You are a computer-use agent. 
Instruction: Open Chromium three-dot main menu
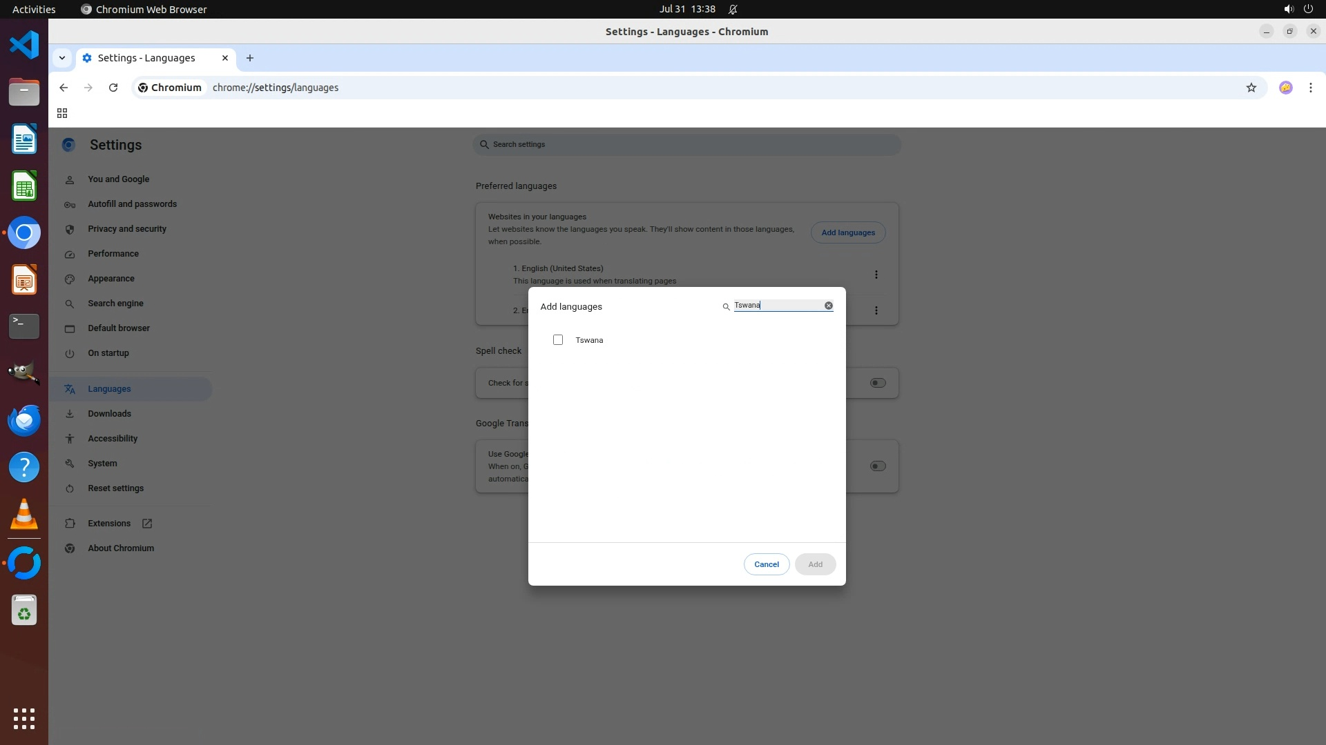pyautogui.click(x=1310, y=88)
